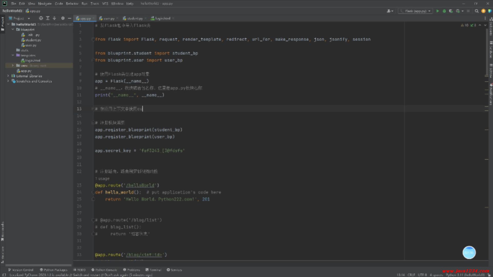Open the TODO tool window
Screen dimensions: 493x277
[79, 270]
